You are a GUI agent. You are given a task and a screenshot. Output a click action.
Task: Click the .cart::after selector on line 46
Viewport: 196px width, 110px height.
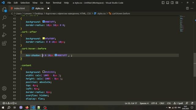[x=28, y=32]
